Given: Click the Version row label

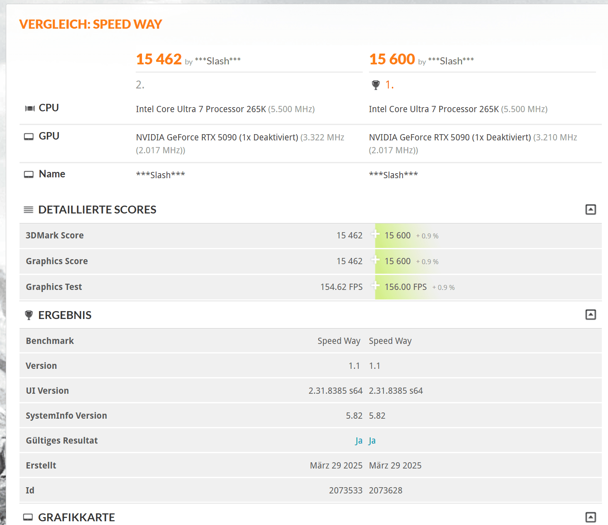Looking at the screenshot, I should (x=42, y=366).
